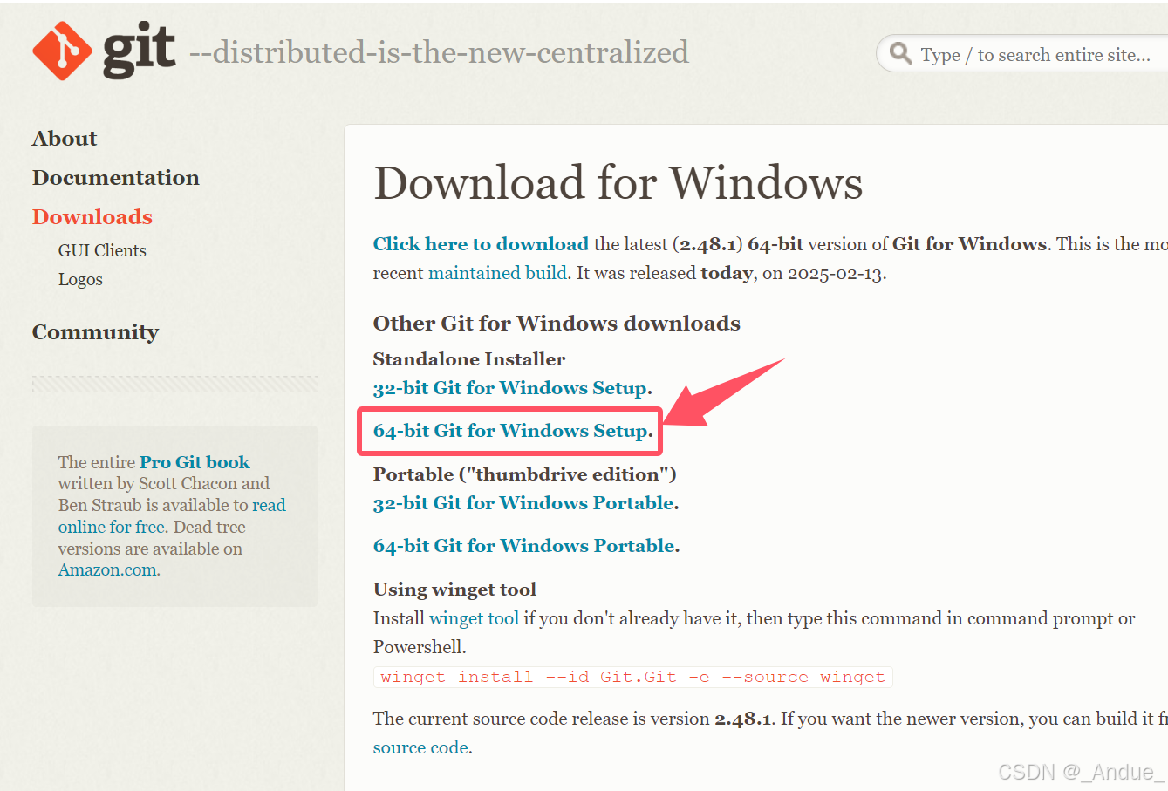Open the source code link

click(x=420, y=747)
